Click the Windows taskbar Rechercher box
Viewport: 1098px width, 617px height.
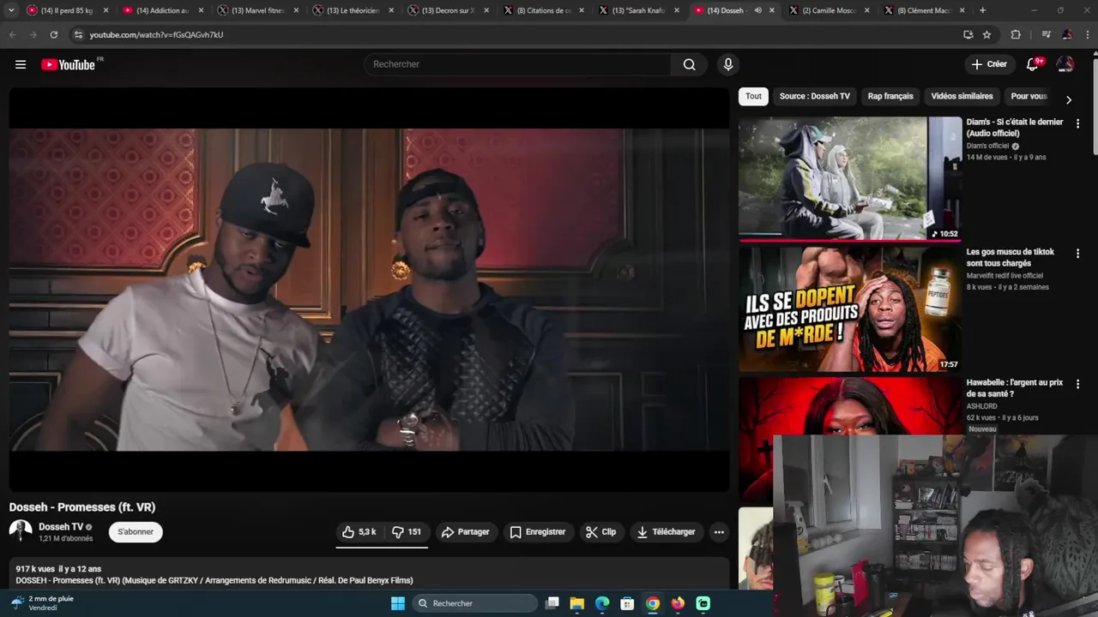click(x=474, y=603)
